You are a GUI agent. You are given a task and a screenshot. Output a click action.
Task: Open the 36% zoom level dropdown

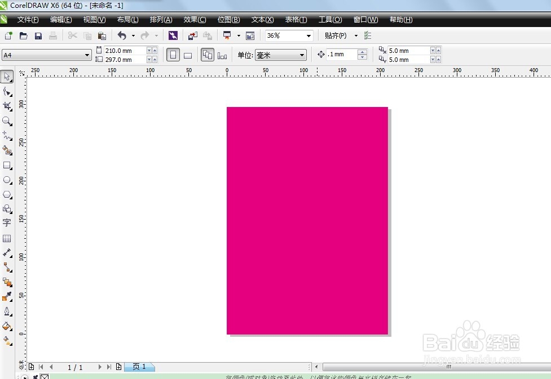pyautogui.click(x=308, y=35)
